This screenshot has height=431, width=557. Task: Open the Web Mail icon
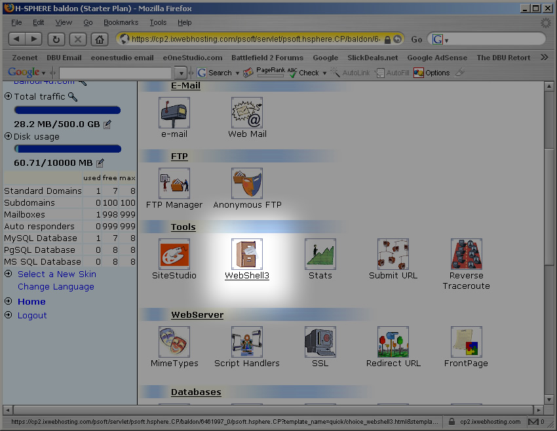pos(247,113)
